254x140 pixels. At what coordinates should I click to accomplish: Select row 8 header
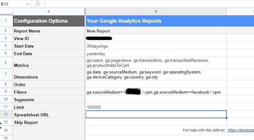pyautogui.click(x=6, y=84)
